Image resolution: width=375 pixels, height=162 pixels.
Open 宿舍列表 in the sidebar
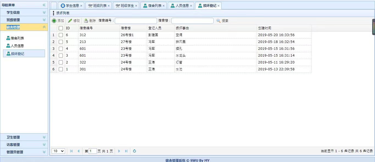tap(17, 38)
